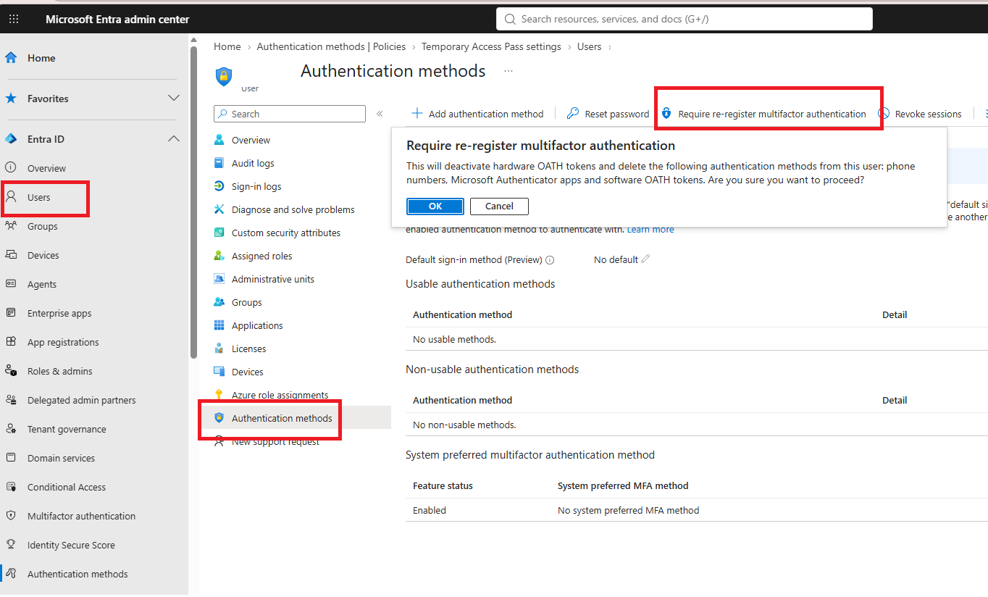
Task: Click the left navigation vertical scrollbar
Action: tap(193, 201)
